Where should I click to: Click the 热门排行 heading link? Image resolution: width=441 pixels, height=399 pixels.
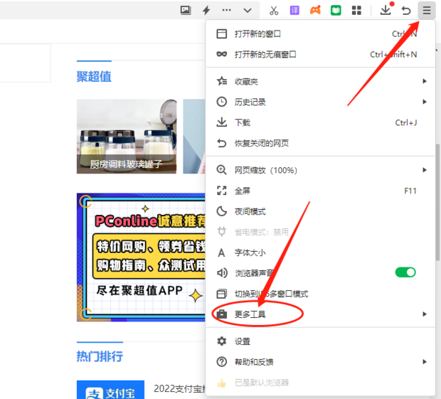(x=100, y=356)
